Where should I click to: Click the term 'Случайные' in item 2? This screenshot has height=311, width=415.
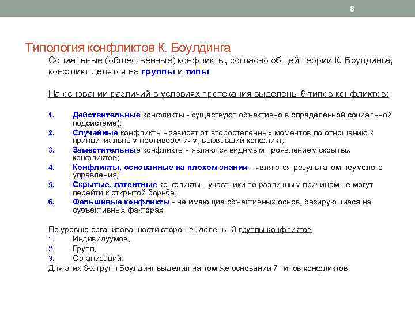pos(95,133)
